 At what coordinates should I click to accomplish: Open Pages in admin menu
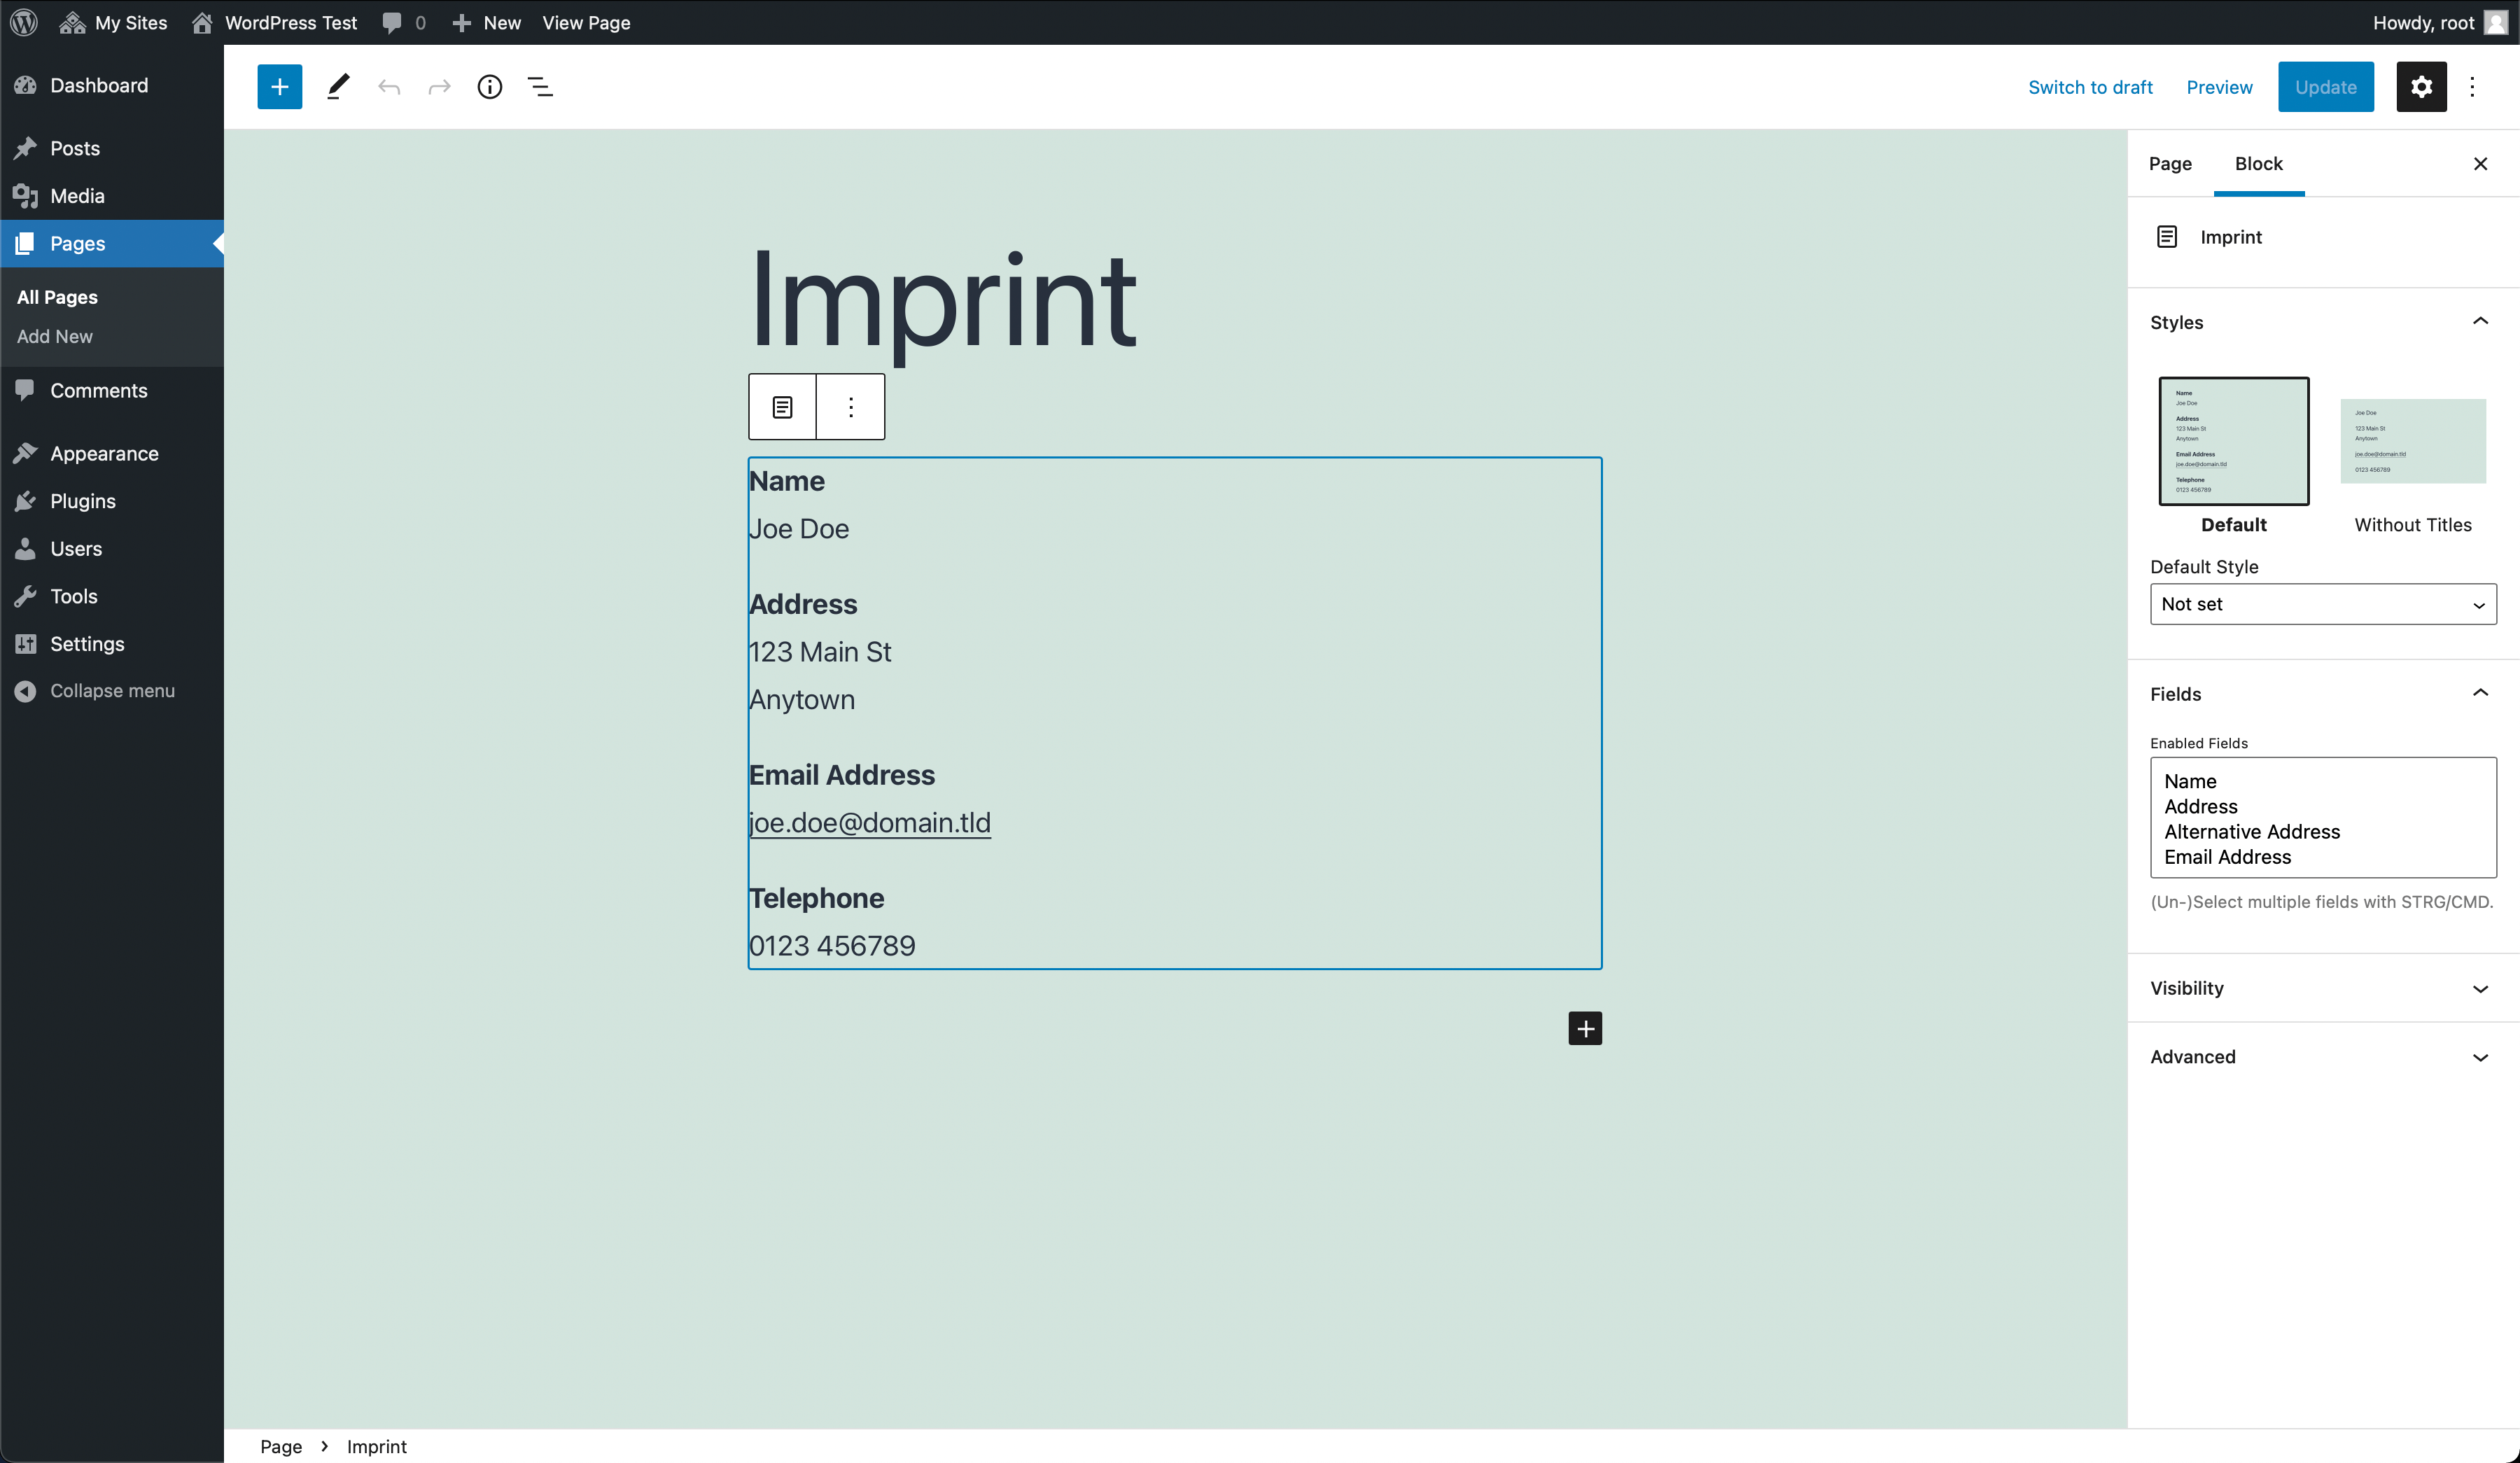[x=112, y=243]
